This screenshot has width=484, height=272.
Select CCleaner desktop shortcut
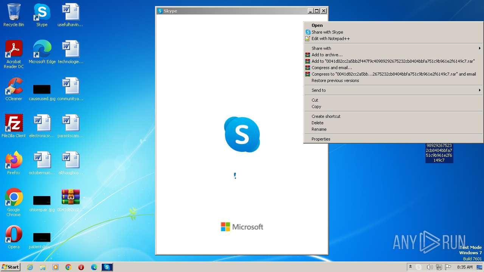coord(14,89)
